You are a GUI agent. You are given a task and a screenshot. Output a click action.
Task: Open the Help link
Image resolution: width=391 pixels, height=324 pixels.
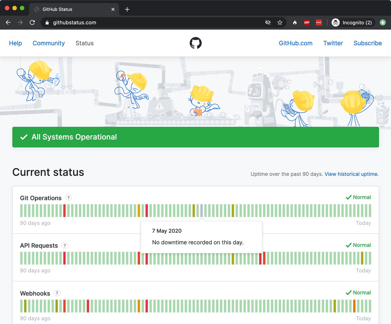pos(15,43)
